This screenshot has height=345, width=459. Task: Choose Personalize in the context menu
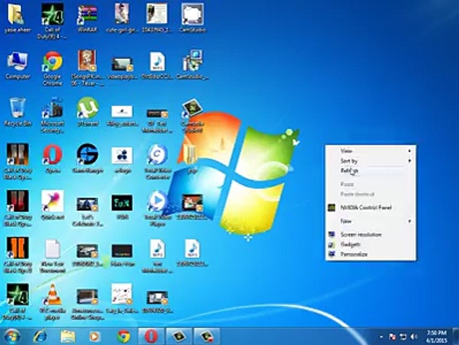354,254
